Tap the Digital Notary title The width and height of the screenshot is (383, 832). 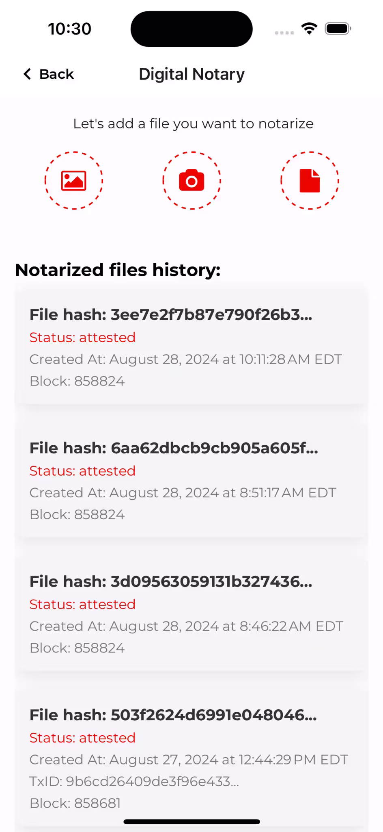191,74
